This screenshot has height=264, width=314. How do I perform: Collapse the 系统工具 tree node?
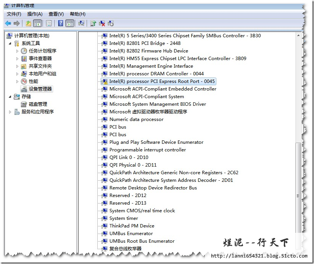(x=10, y=43)
